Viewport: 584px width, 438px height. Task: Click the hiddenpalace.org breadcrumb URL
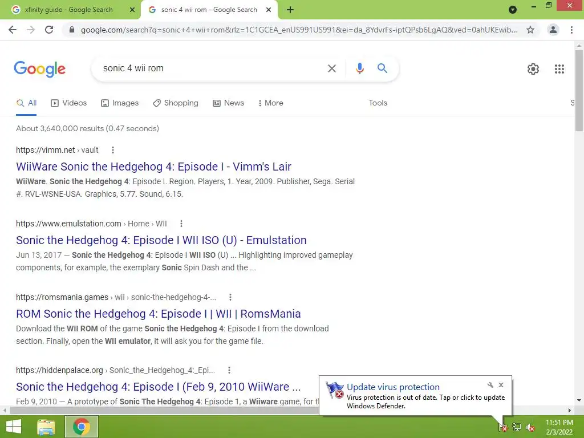click(115, 370)
